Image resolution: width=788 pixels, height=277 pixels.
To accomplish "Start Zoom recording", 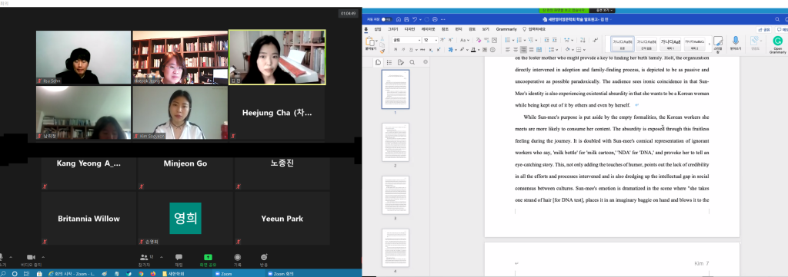I will point(237,259).
